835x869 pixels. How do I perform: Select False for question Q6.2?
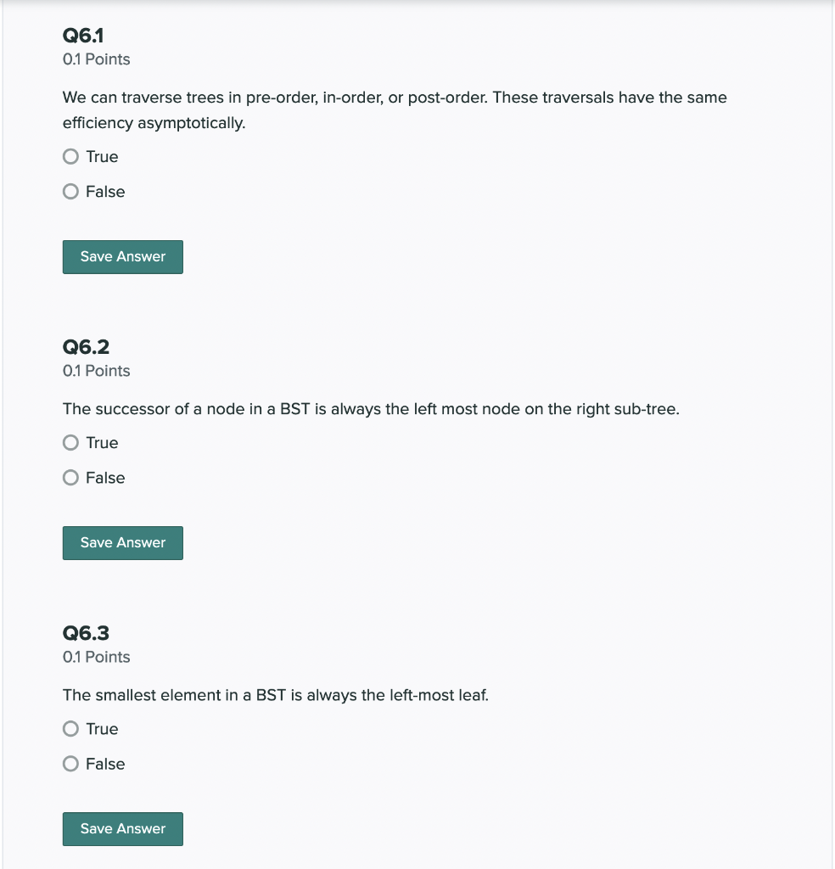(x=70, y=477)
